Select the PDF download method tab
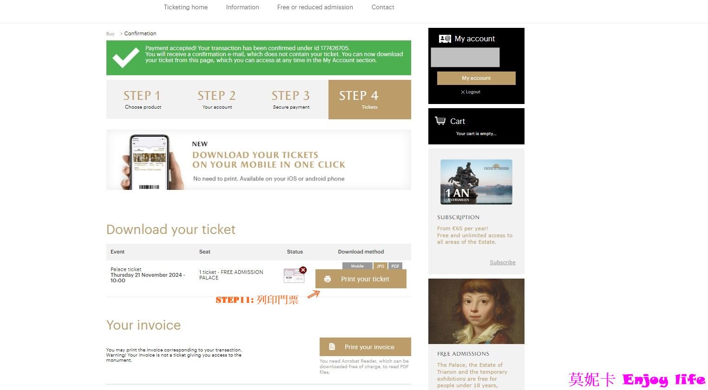Image resolution: width=708 pixels, height=390 pixels. (x=395, y=266)
